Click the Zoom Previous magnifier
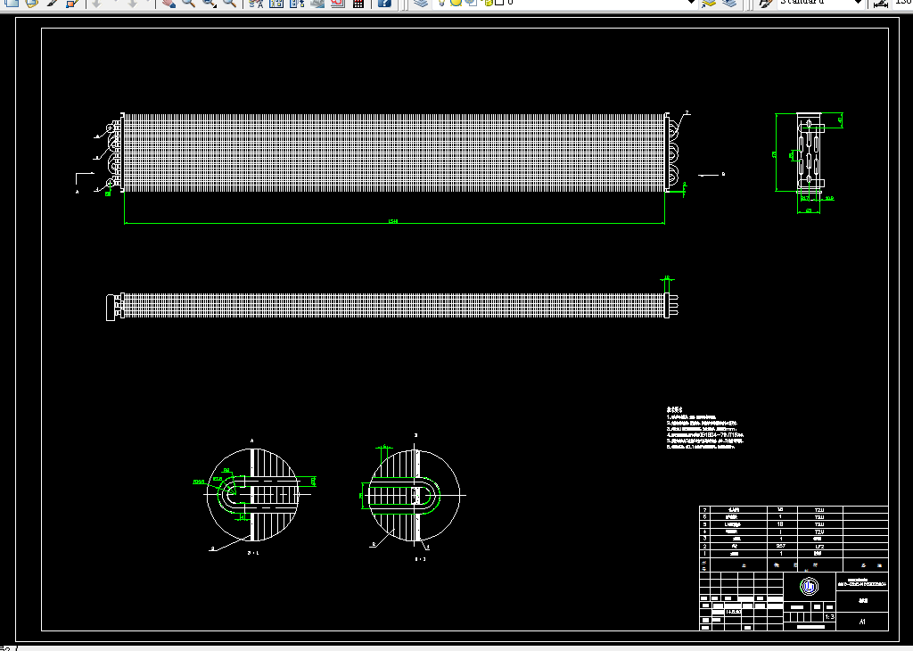This screenshot has width=913, height=651. click(x=229, y=3)
